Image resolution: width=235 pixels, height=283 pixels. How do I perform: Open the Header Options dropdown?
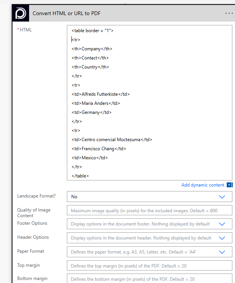point(222,238)
